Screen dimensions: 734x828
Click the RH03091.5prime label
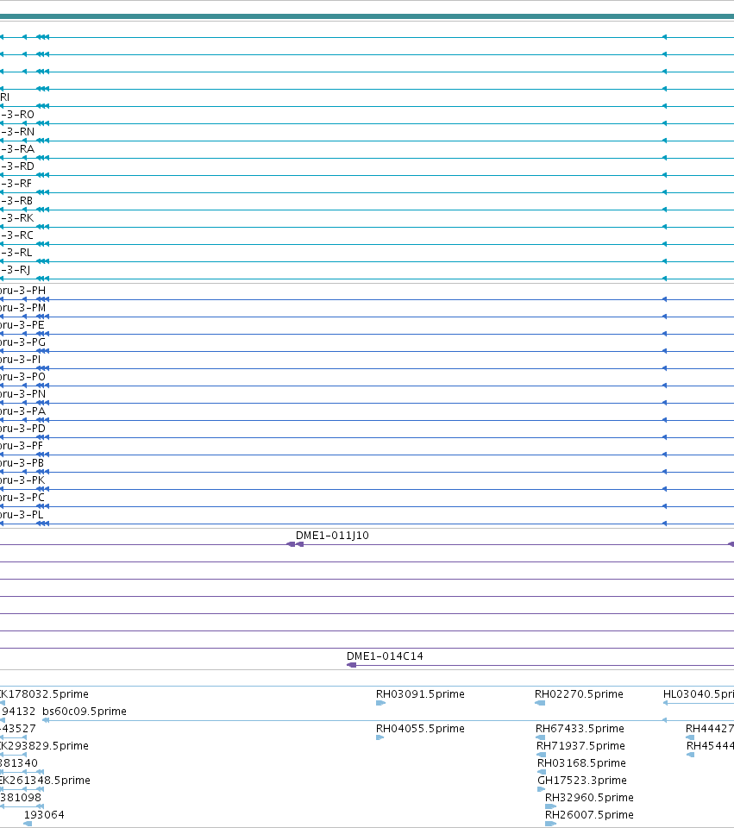pos(420,693)
